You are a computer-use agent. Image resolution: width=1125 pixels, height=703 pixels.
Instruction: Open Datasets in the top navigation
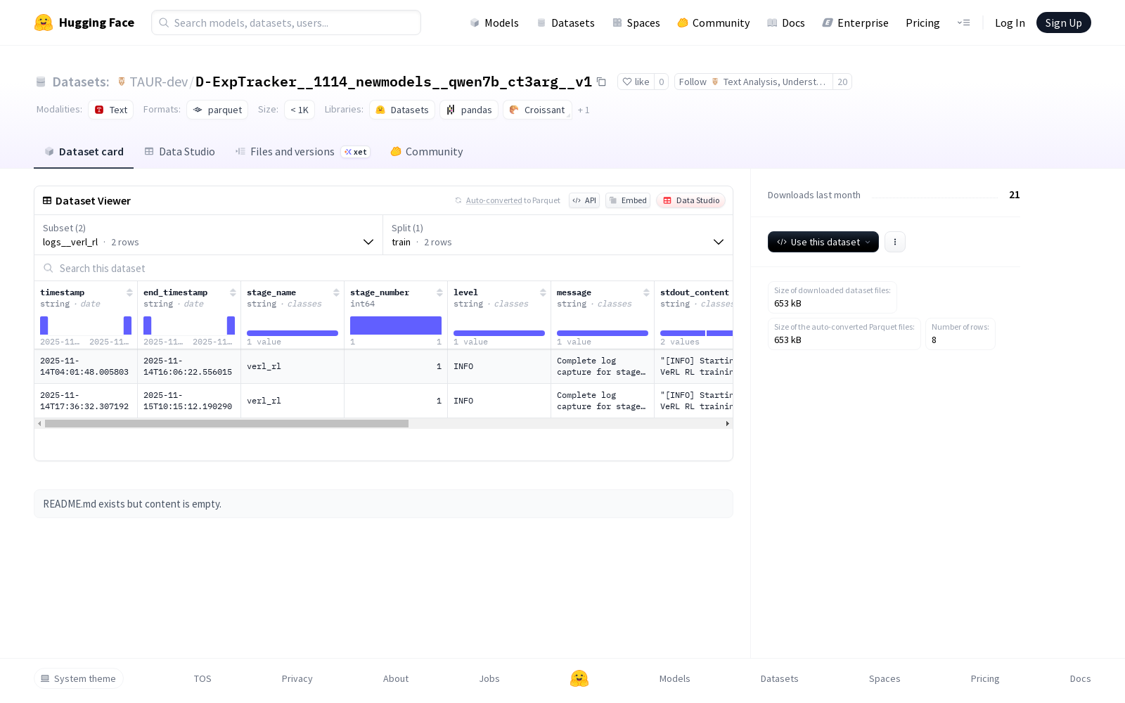coord(565,22)
